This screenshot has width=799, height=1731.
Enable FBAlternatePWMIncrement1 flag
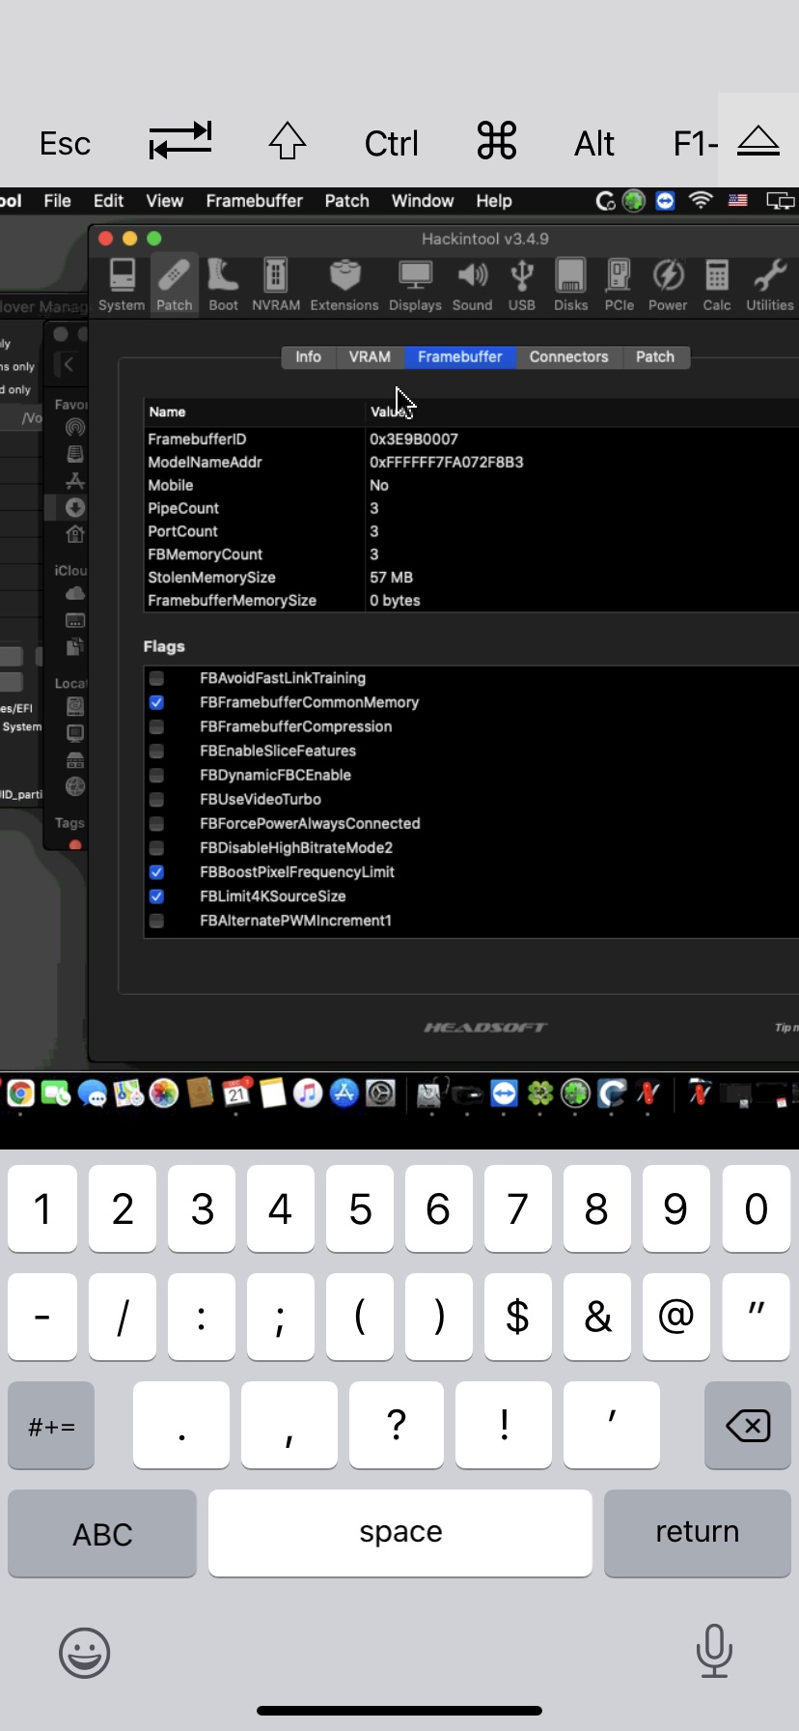(156, 921)
